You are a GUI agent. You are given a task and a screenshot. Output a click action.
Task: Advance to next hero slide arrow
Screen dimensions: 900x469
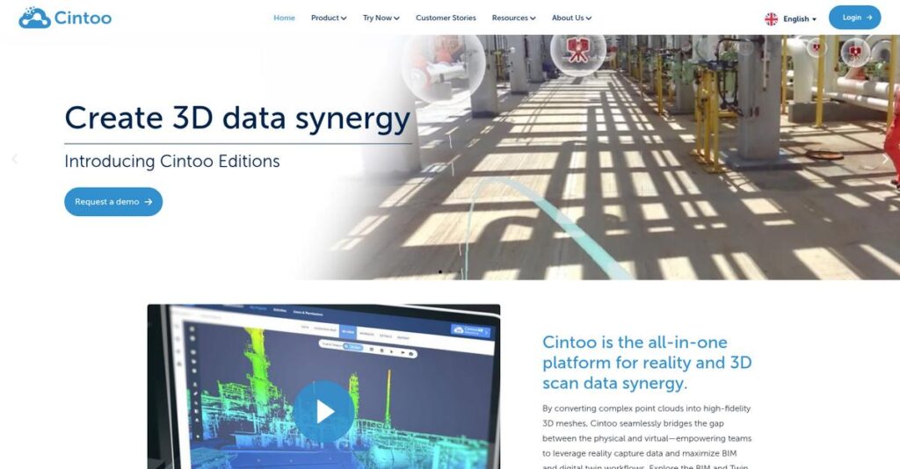[885, 159]
